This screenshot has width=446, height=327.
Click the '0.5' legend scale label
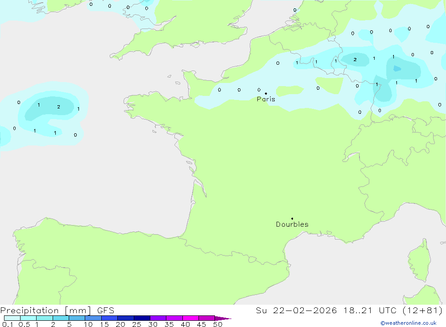pos(24,324)
